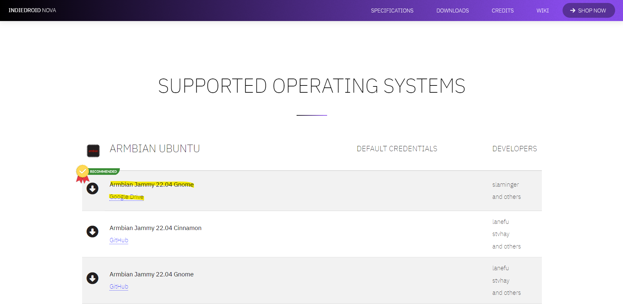Viewport: 623px width, 304px height.
Task: Click the Default Credentials column header
Action: click(x=397, y=149)
